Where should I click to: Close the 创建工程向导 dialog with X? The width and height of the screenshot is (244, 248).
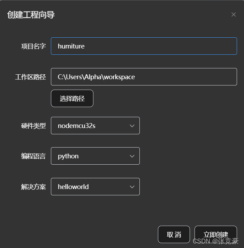point(234,15)
